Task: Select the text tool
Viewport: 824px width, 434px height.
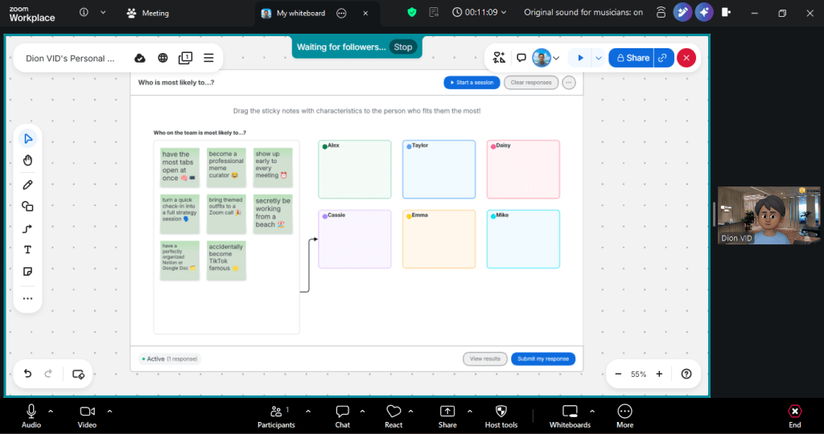Action: [28, 250]
